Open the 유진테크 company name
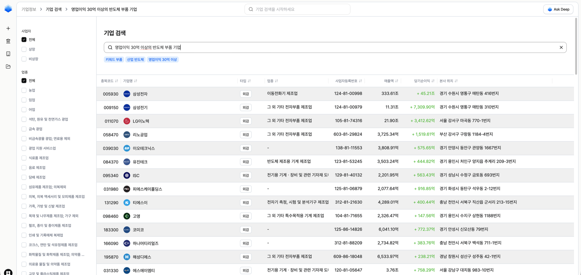This screenshot has height=275, width=581. pyautogui.click(x=140, y=162)
